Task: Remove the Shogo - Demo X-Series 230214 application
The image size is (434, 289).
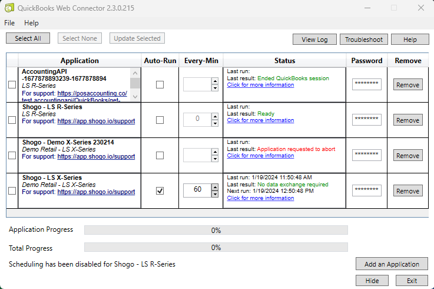Action: (408, 155)
